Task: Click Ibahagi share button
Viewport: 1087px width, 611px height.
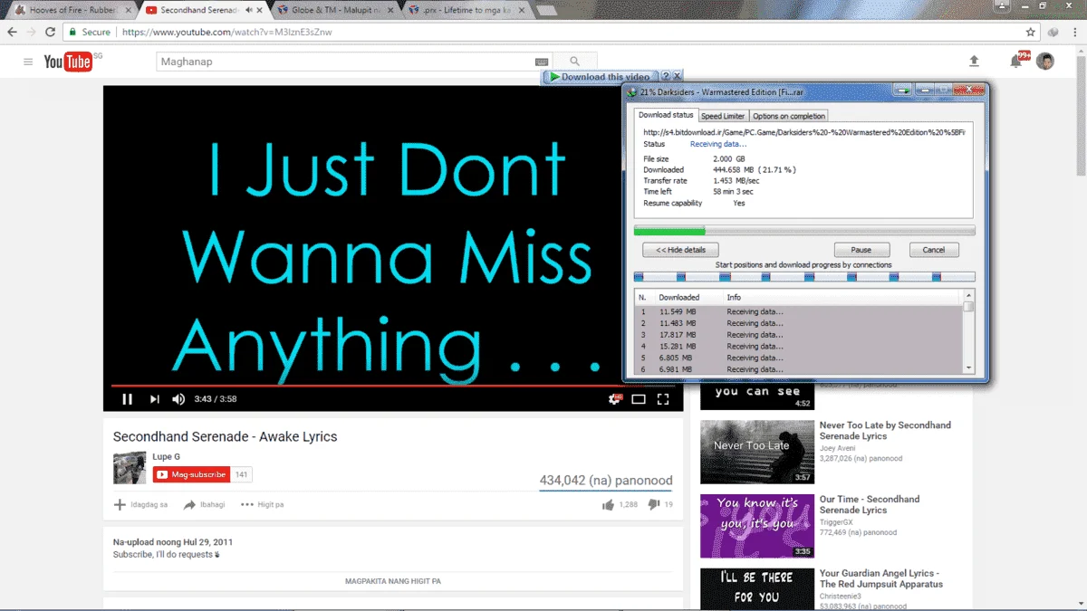Action: (204, 504)
